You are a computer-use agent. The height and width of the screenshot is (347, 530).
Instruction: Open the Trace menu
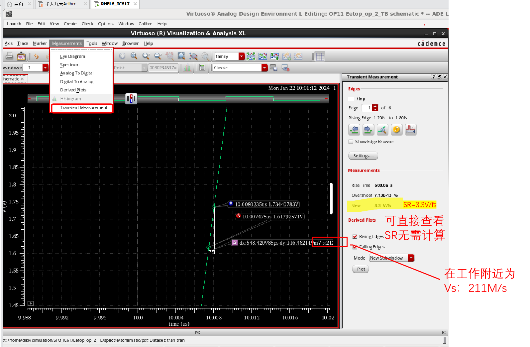(23, 43)
